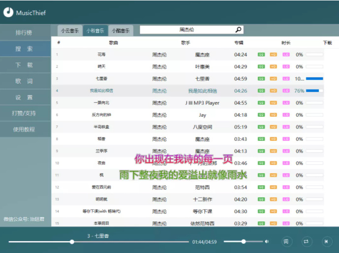The image size is (339, 253).
Task: Select pink LQ badge for 半岛铁盒
Action: pyautogui.click(x=286, y=127)
